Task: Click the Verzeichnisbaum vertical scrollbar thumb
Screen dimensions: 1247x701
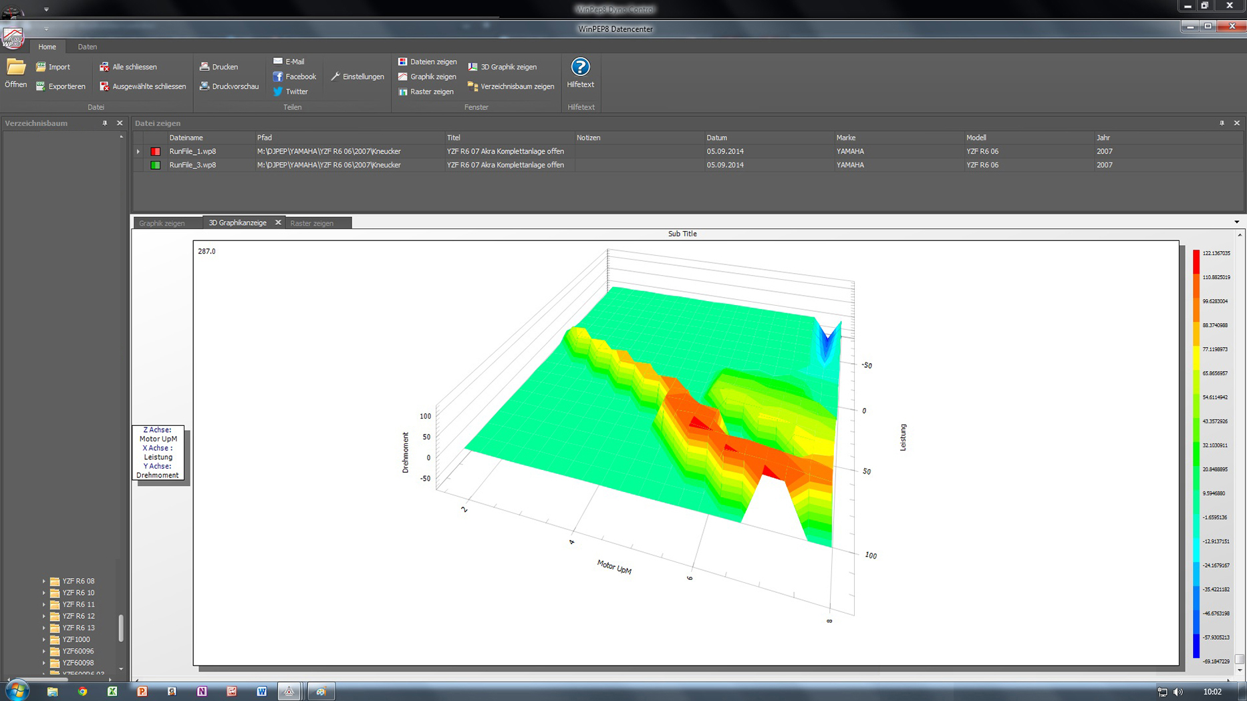Action: click(121, 628)
